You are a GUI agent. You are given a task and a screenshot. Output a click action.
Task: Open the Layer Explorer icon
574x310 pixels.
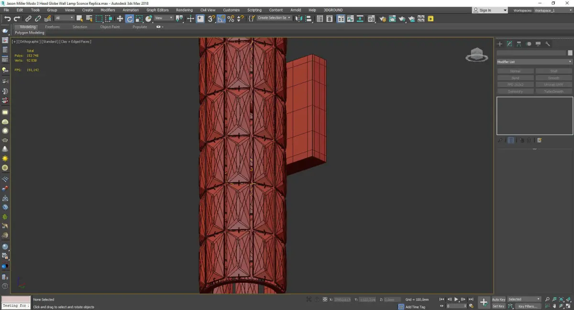click(330, 19)
